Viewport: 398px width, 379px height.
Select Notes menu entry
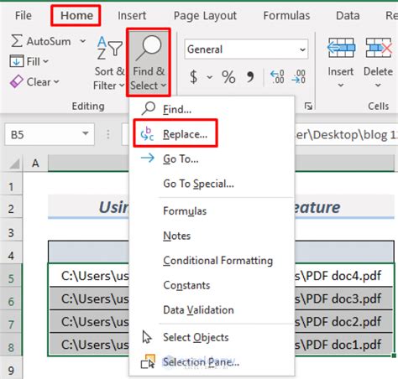pos(212,236)
